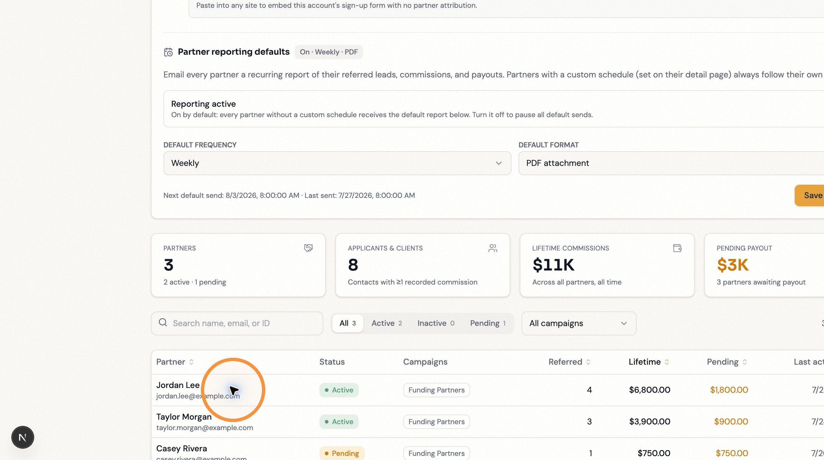
Task: Expand the All campaigns filter dropdown
Action: [x=579, y=323]
